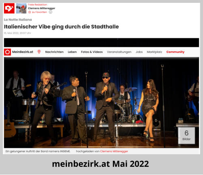Open Clemens Mitteregger's avatar photo
The image size is (203, 175).
[x=21, y=9]
